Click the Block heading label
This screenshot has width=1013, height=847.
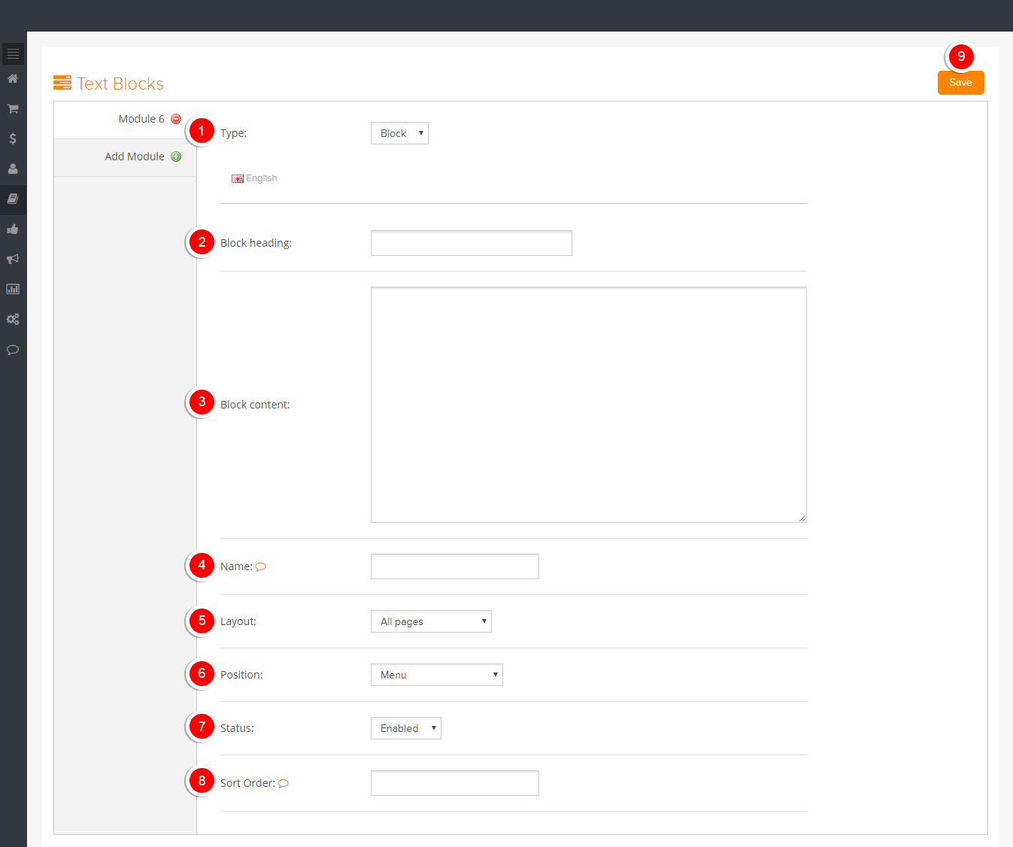click(x=256, y=243)
